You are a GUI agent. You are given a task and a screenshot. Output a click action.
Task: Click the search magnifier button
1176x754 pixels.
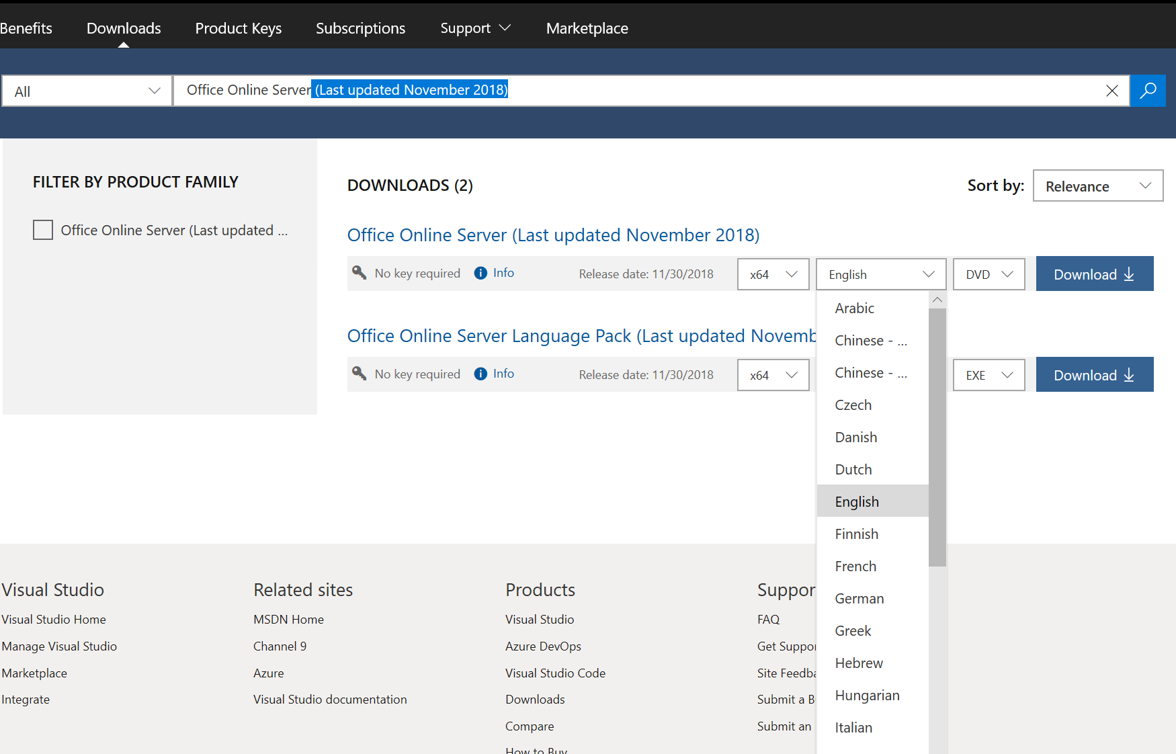(1148, 91)
